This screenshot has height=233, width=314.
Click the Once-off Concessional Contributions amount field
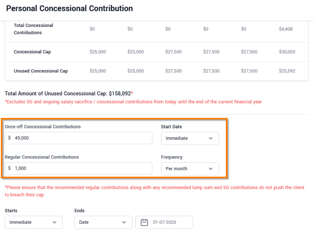[x=78, y=138]
